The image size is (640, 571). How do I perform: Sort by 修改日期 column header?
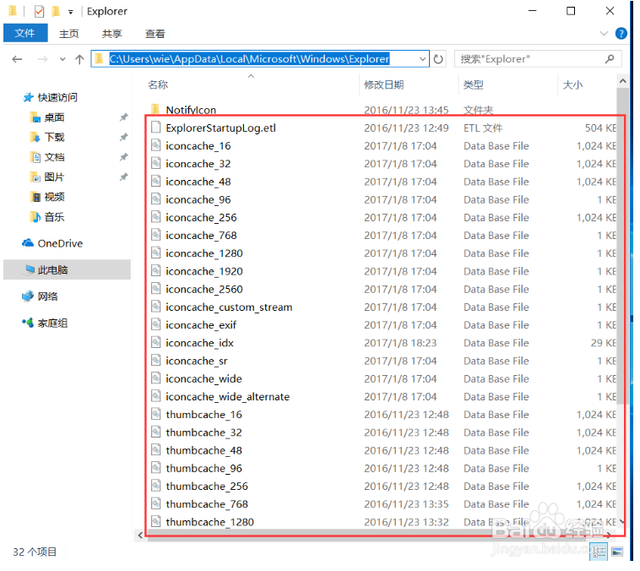pos(383,85)
